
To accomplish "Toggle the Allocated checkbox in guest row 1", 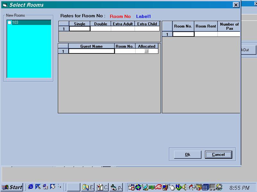I will (x=146, y=51).
